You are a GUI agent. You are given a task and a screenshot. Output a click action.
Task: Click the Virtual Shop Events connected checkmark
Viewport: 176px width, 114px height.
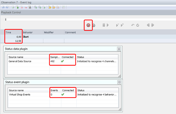click(63, 94)
